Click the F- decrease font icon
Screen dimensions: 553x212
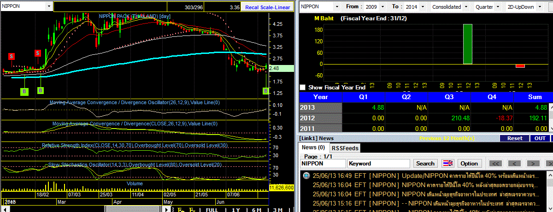192,210
